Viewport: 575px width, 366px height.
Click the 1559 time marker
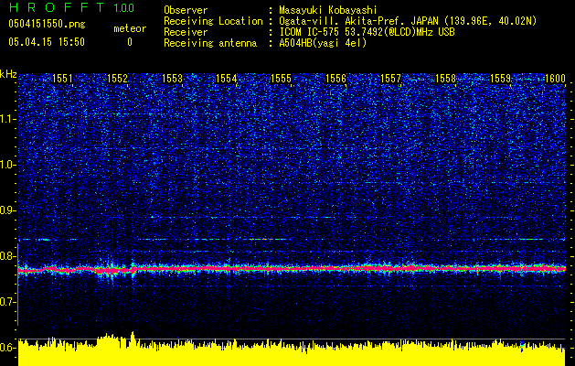click(x=500, y=79)
